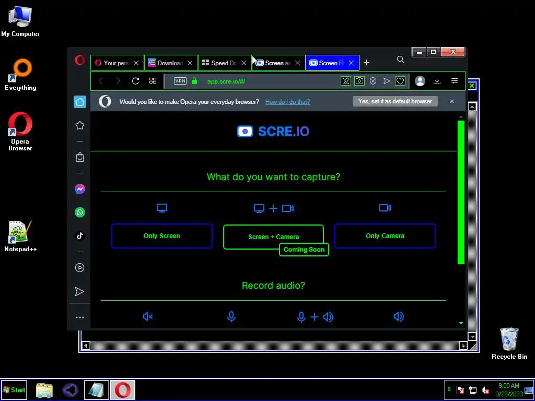Open Messenger in the sidebar
The width and height of the screenshot is (535, 401).
click(80, 189)
